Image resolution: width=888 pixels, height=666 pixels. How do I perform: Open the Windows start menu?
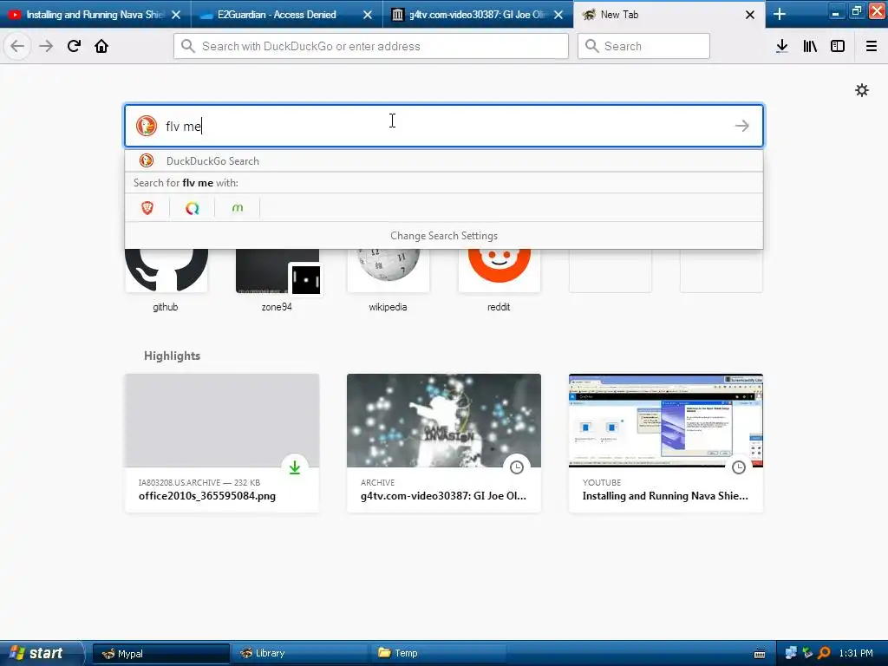pyautogui.click(x=42, y=653)
